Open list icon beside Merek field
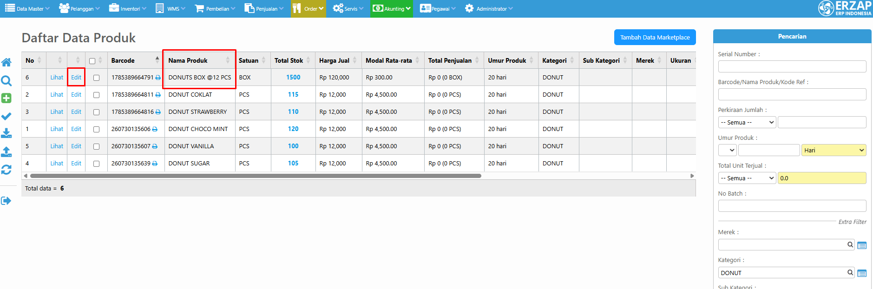The height and width of the screenshot is (289, 873). (862, 245)
